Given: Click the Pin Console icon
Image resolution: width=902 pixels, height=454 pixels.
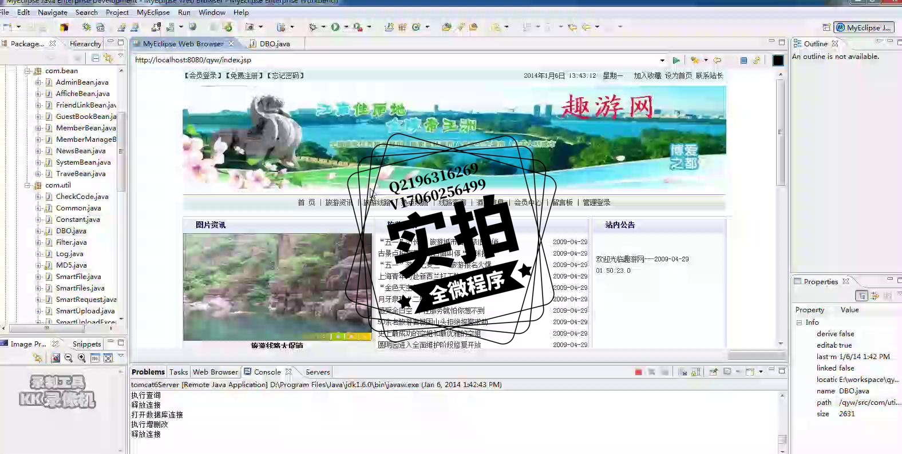Looking at the screenshot, I should pyautogui.click(x=713, y=372).
